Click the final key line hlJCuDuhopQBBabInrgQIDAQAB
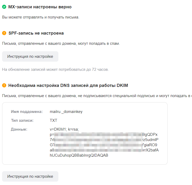The height and width of the screenshot is (185, 192). click(79, 155)
